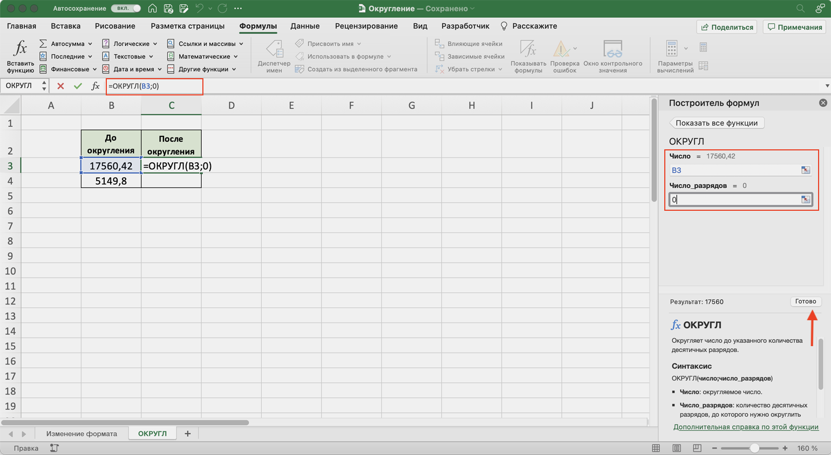Switch to Normal grid view in status bar
This screenshot has height=455, width=831.
(x=656, y=448)
